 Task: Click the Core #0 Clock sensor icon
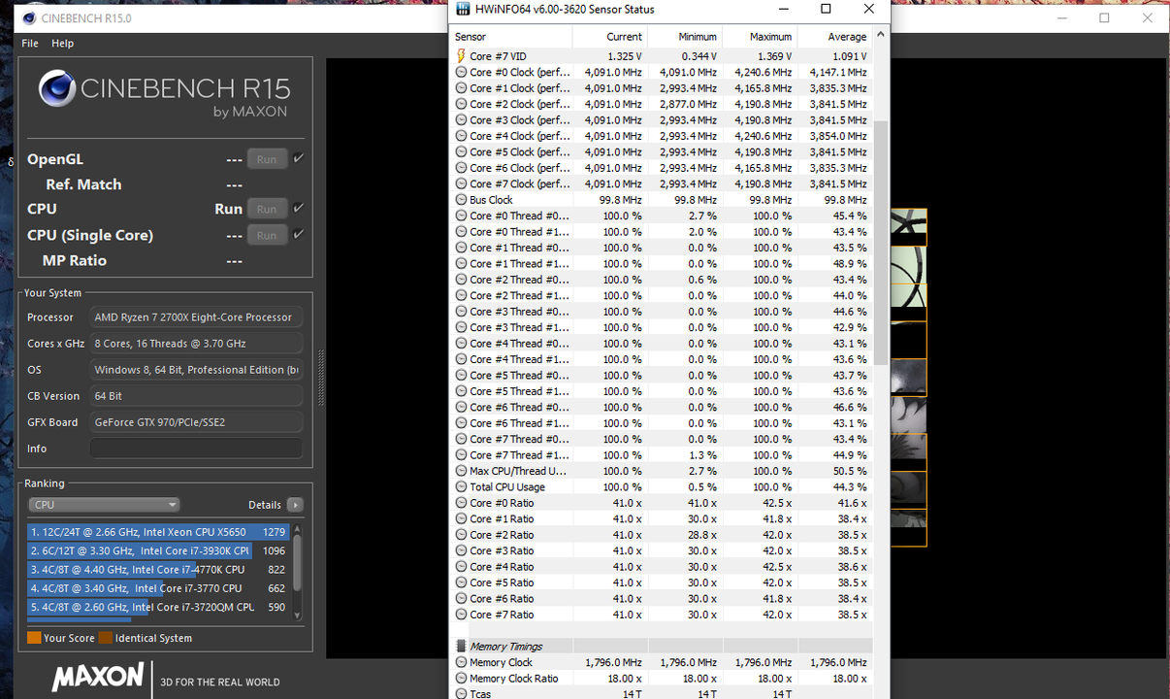pyautogui.click(x=461, y=72)
